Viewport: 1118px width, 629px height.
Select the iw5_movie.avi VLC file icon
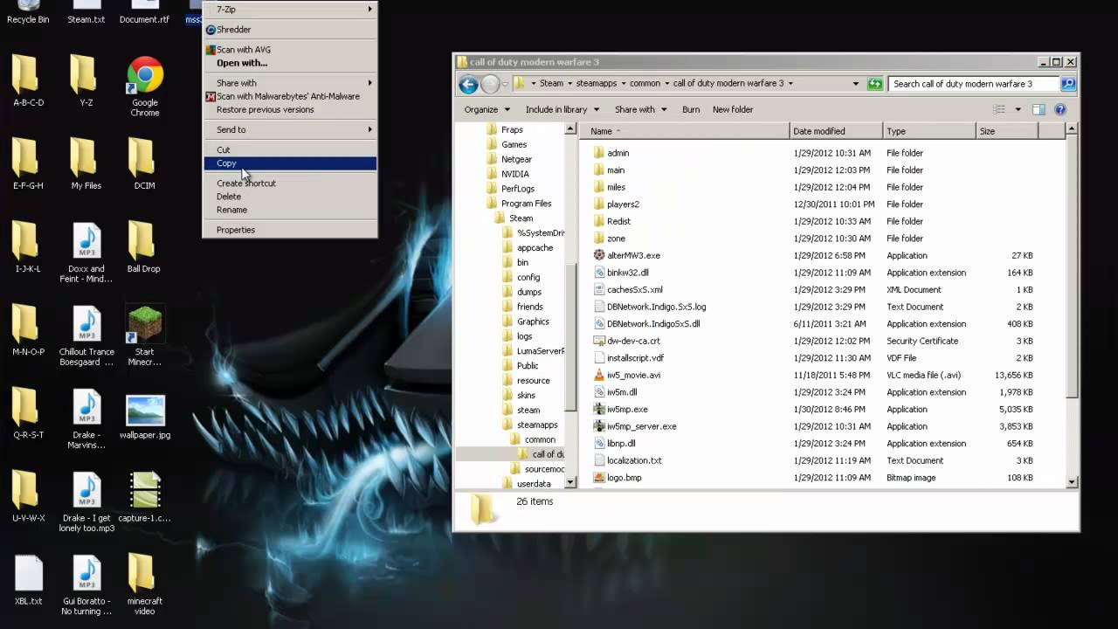(599, 375)
